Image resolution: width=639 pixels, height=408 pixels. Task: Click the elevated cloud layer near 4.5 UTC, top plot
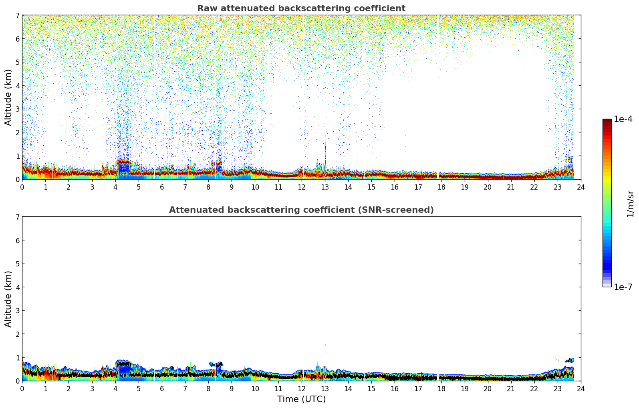coord(124,162)
